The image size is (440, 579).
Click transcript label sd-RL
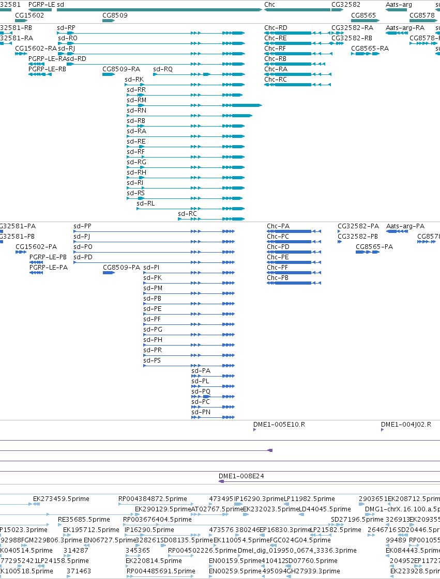[x=146, y=204]
